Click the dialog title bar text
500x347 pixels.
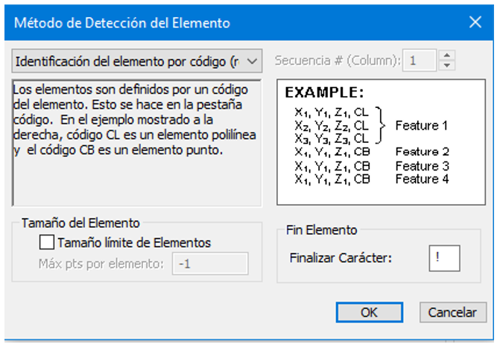click(122, 22)
